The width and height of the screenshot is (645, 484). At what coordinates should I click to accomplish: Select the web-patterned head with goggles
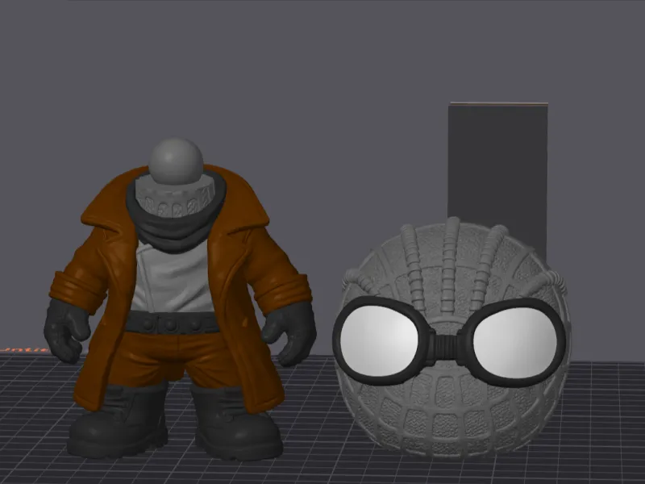coord(451,337)
